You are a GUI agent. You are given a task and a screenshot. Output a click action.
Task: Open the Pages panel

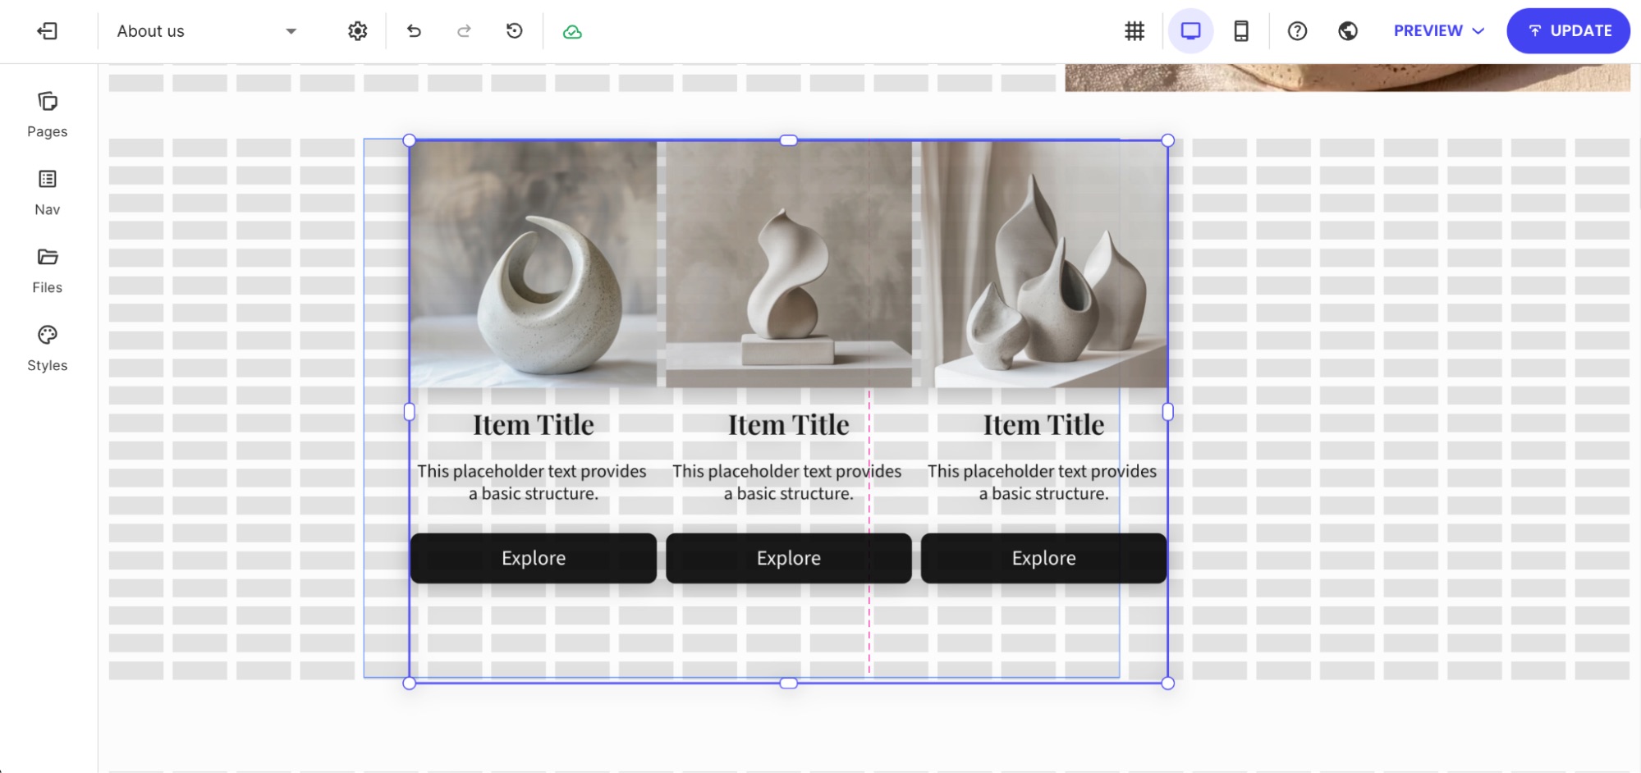coord(48,115)
